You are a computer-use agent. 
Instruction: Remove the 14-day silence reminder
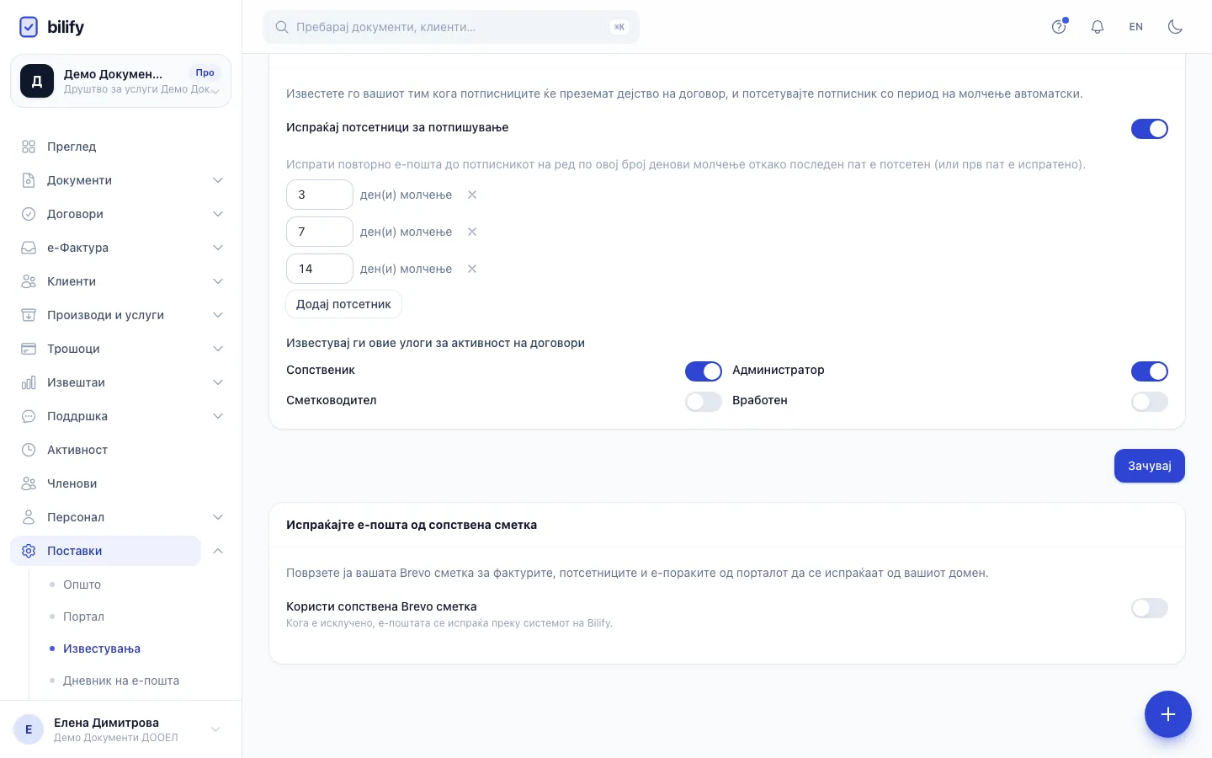472,269
